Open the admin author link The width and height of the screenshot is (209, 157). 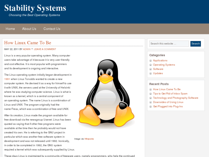coord(27,49)
